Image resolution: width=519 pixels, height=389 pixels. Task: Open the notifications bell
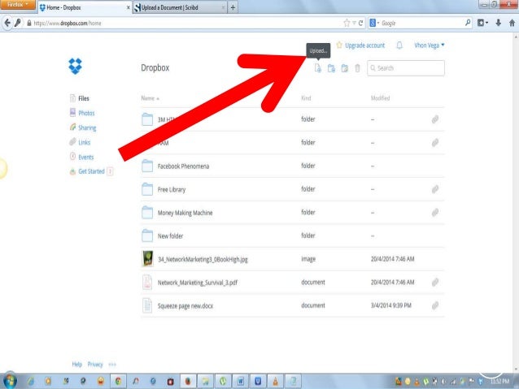point(399,45)
